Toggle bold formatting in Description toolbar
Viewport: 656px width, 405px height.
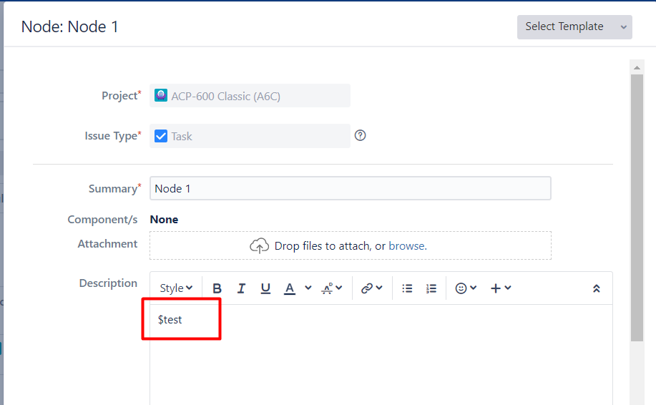[217, 288]
